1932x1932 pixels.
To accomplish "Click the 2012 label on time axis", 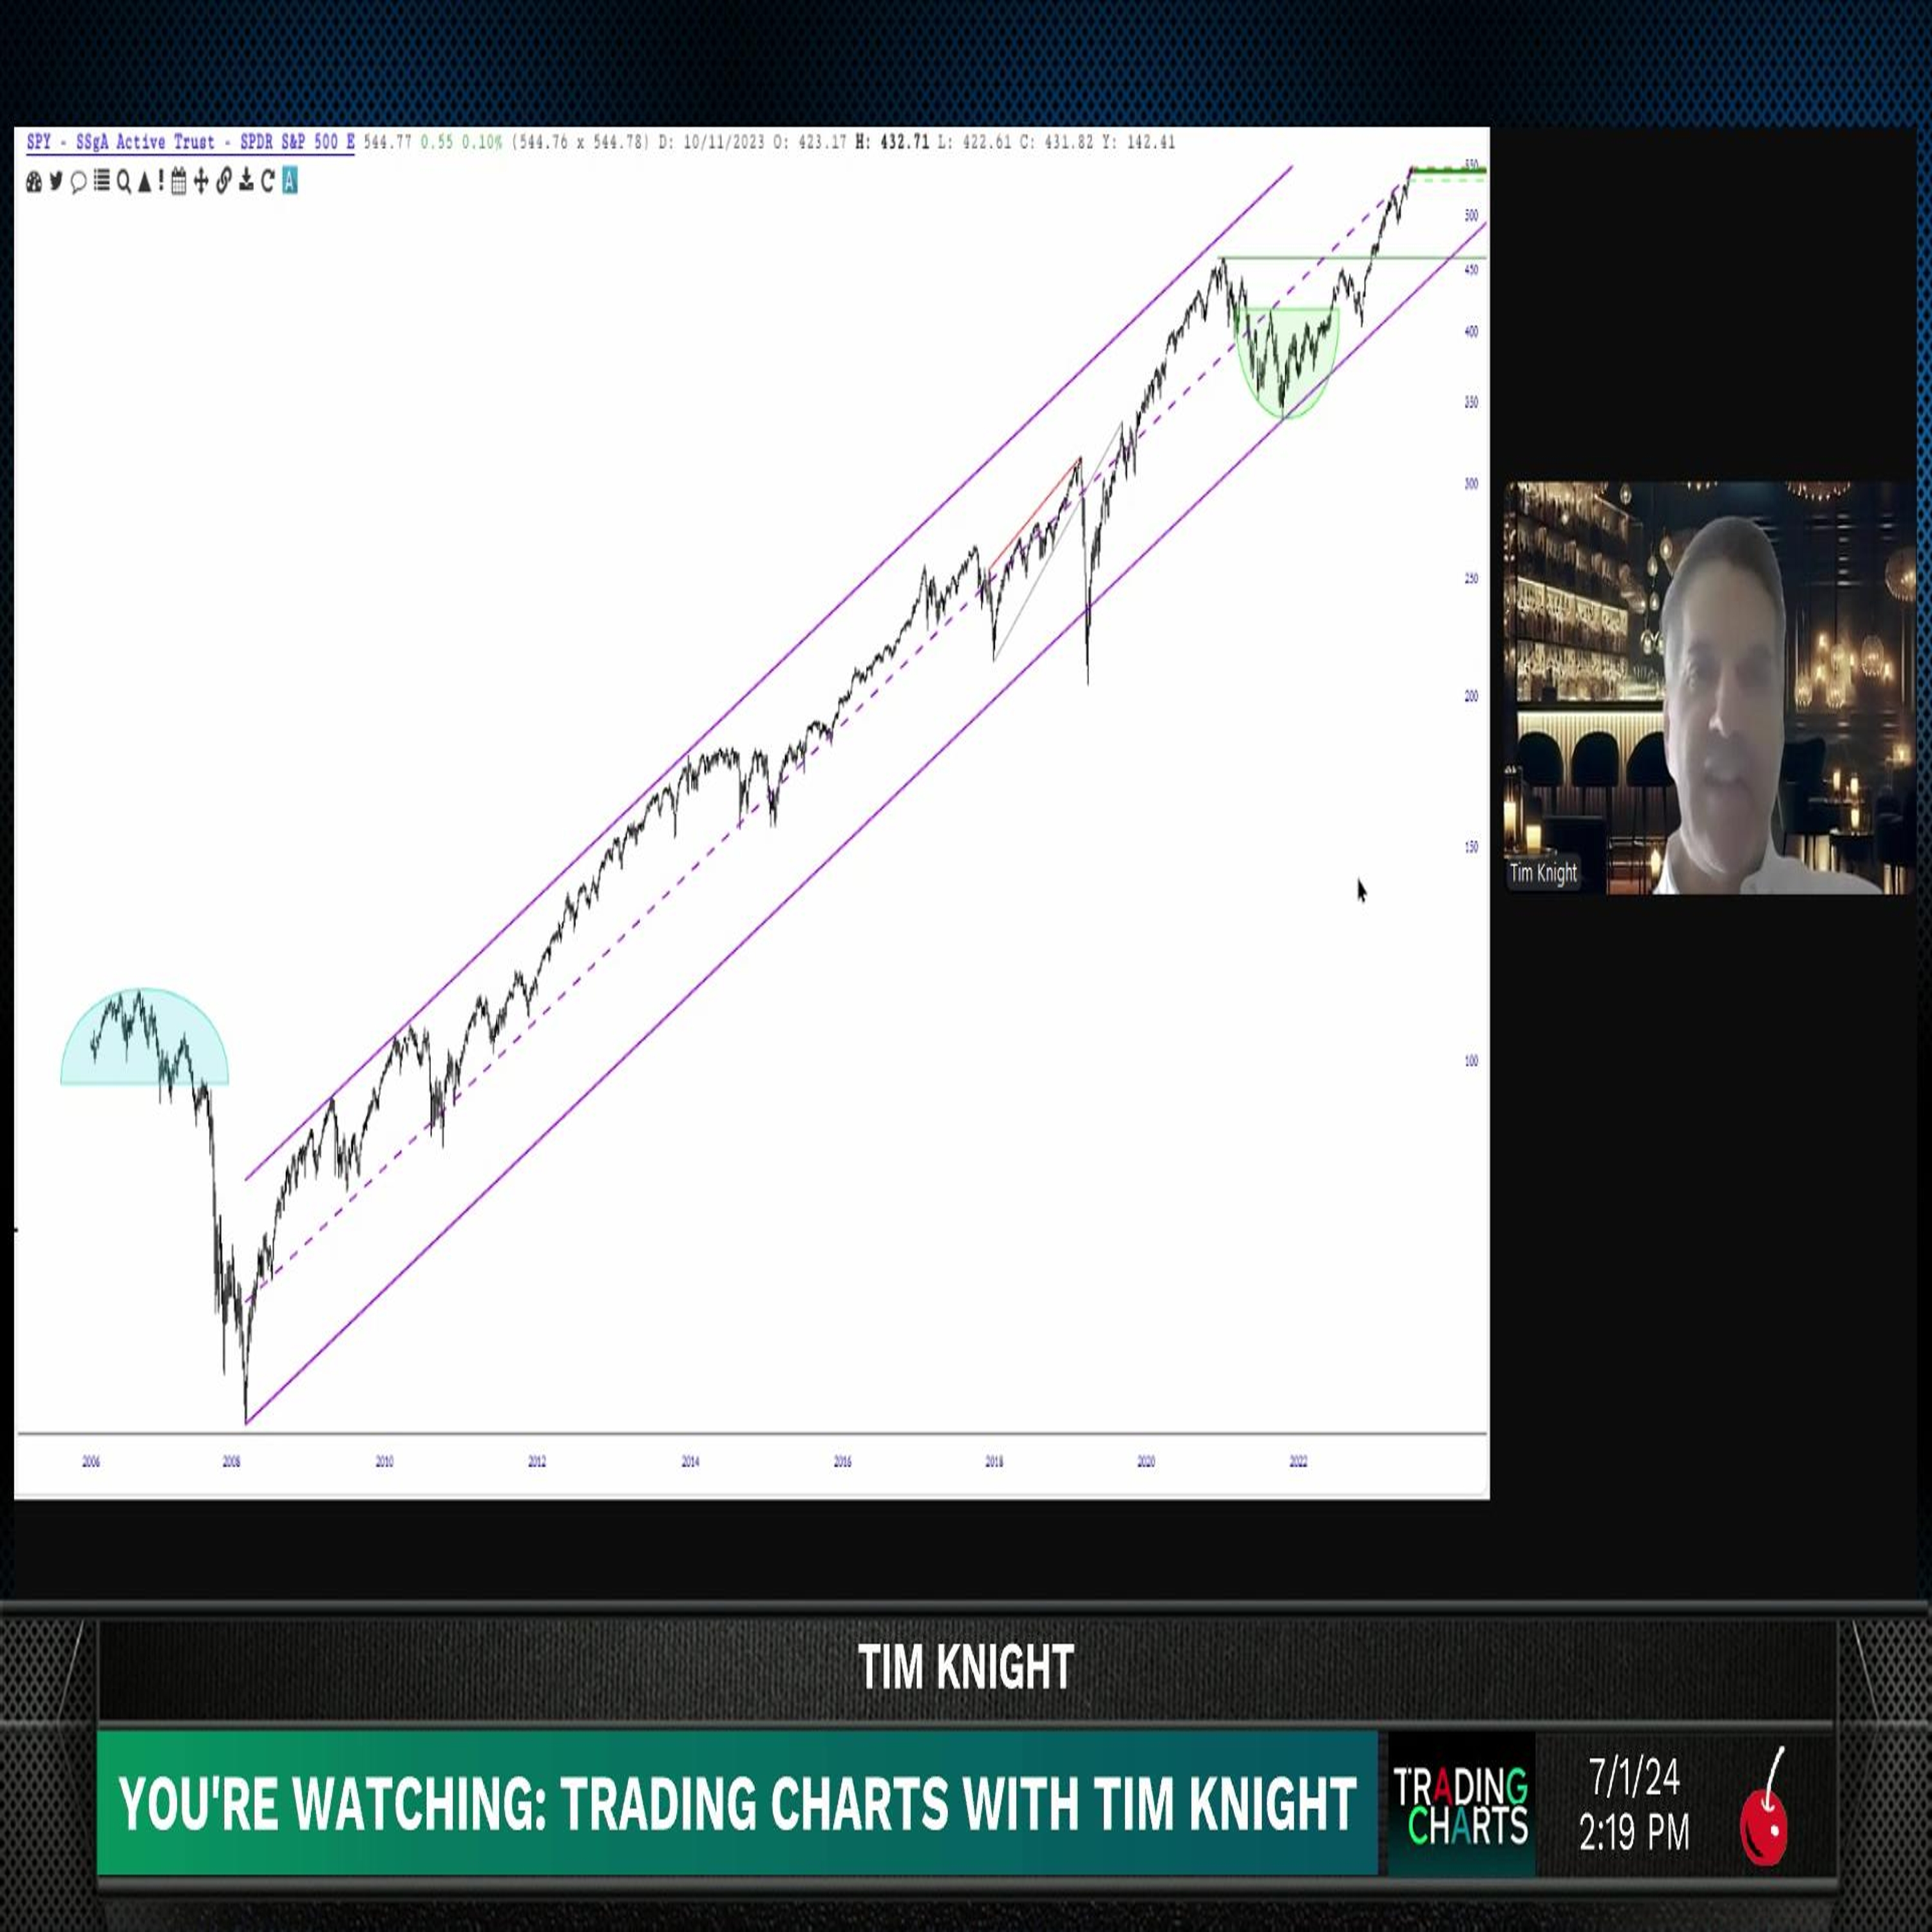I will pos(537,1462).
